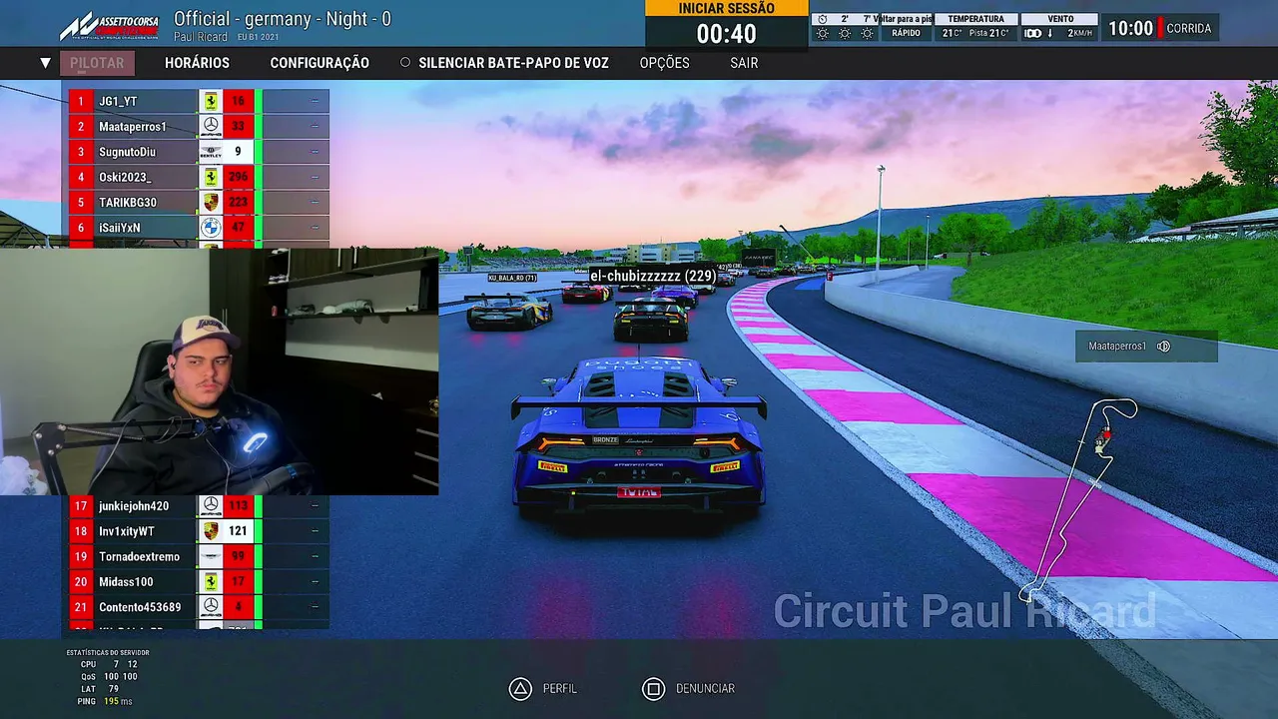Image resolution: width=1278 pixels, height=719 pixels.
Task: Click the Perfil label
Action: (x=560, y=689)
